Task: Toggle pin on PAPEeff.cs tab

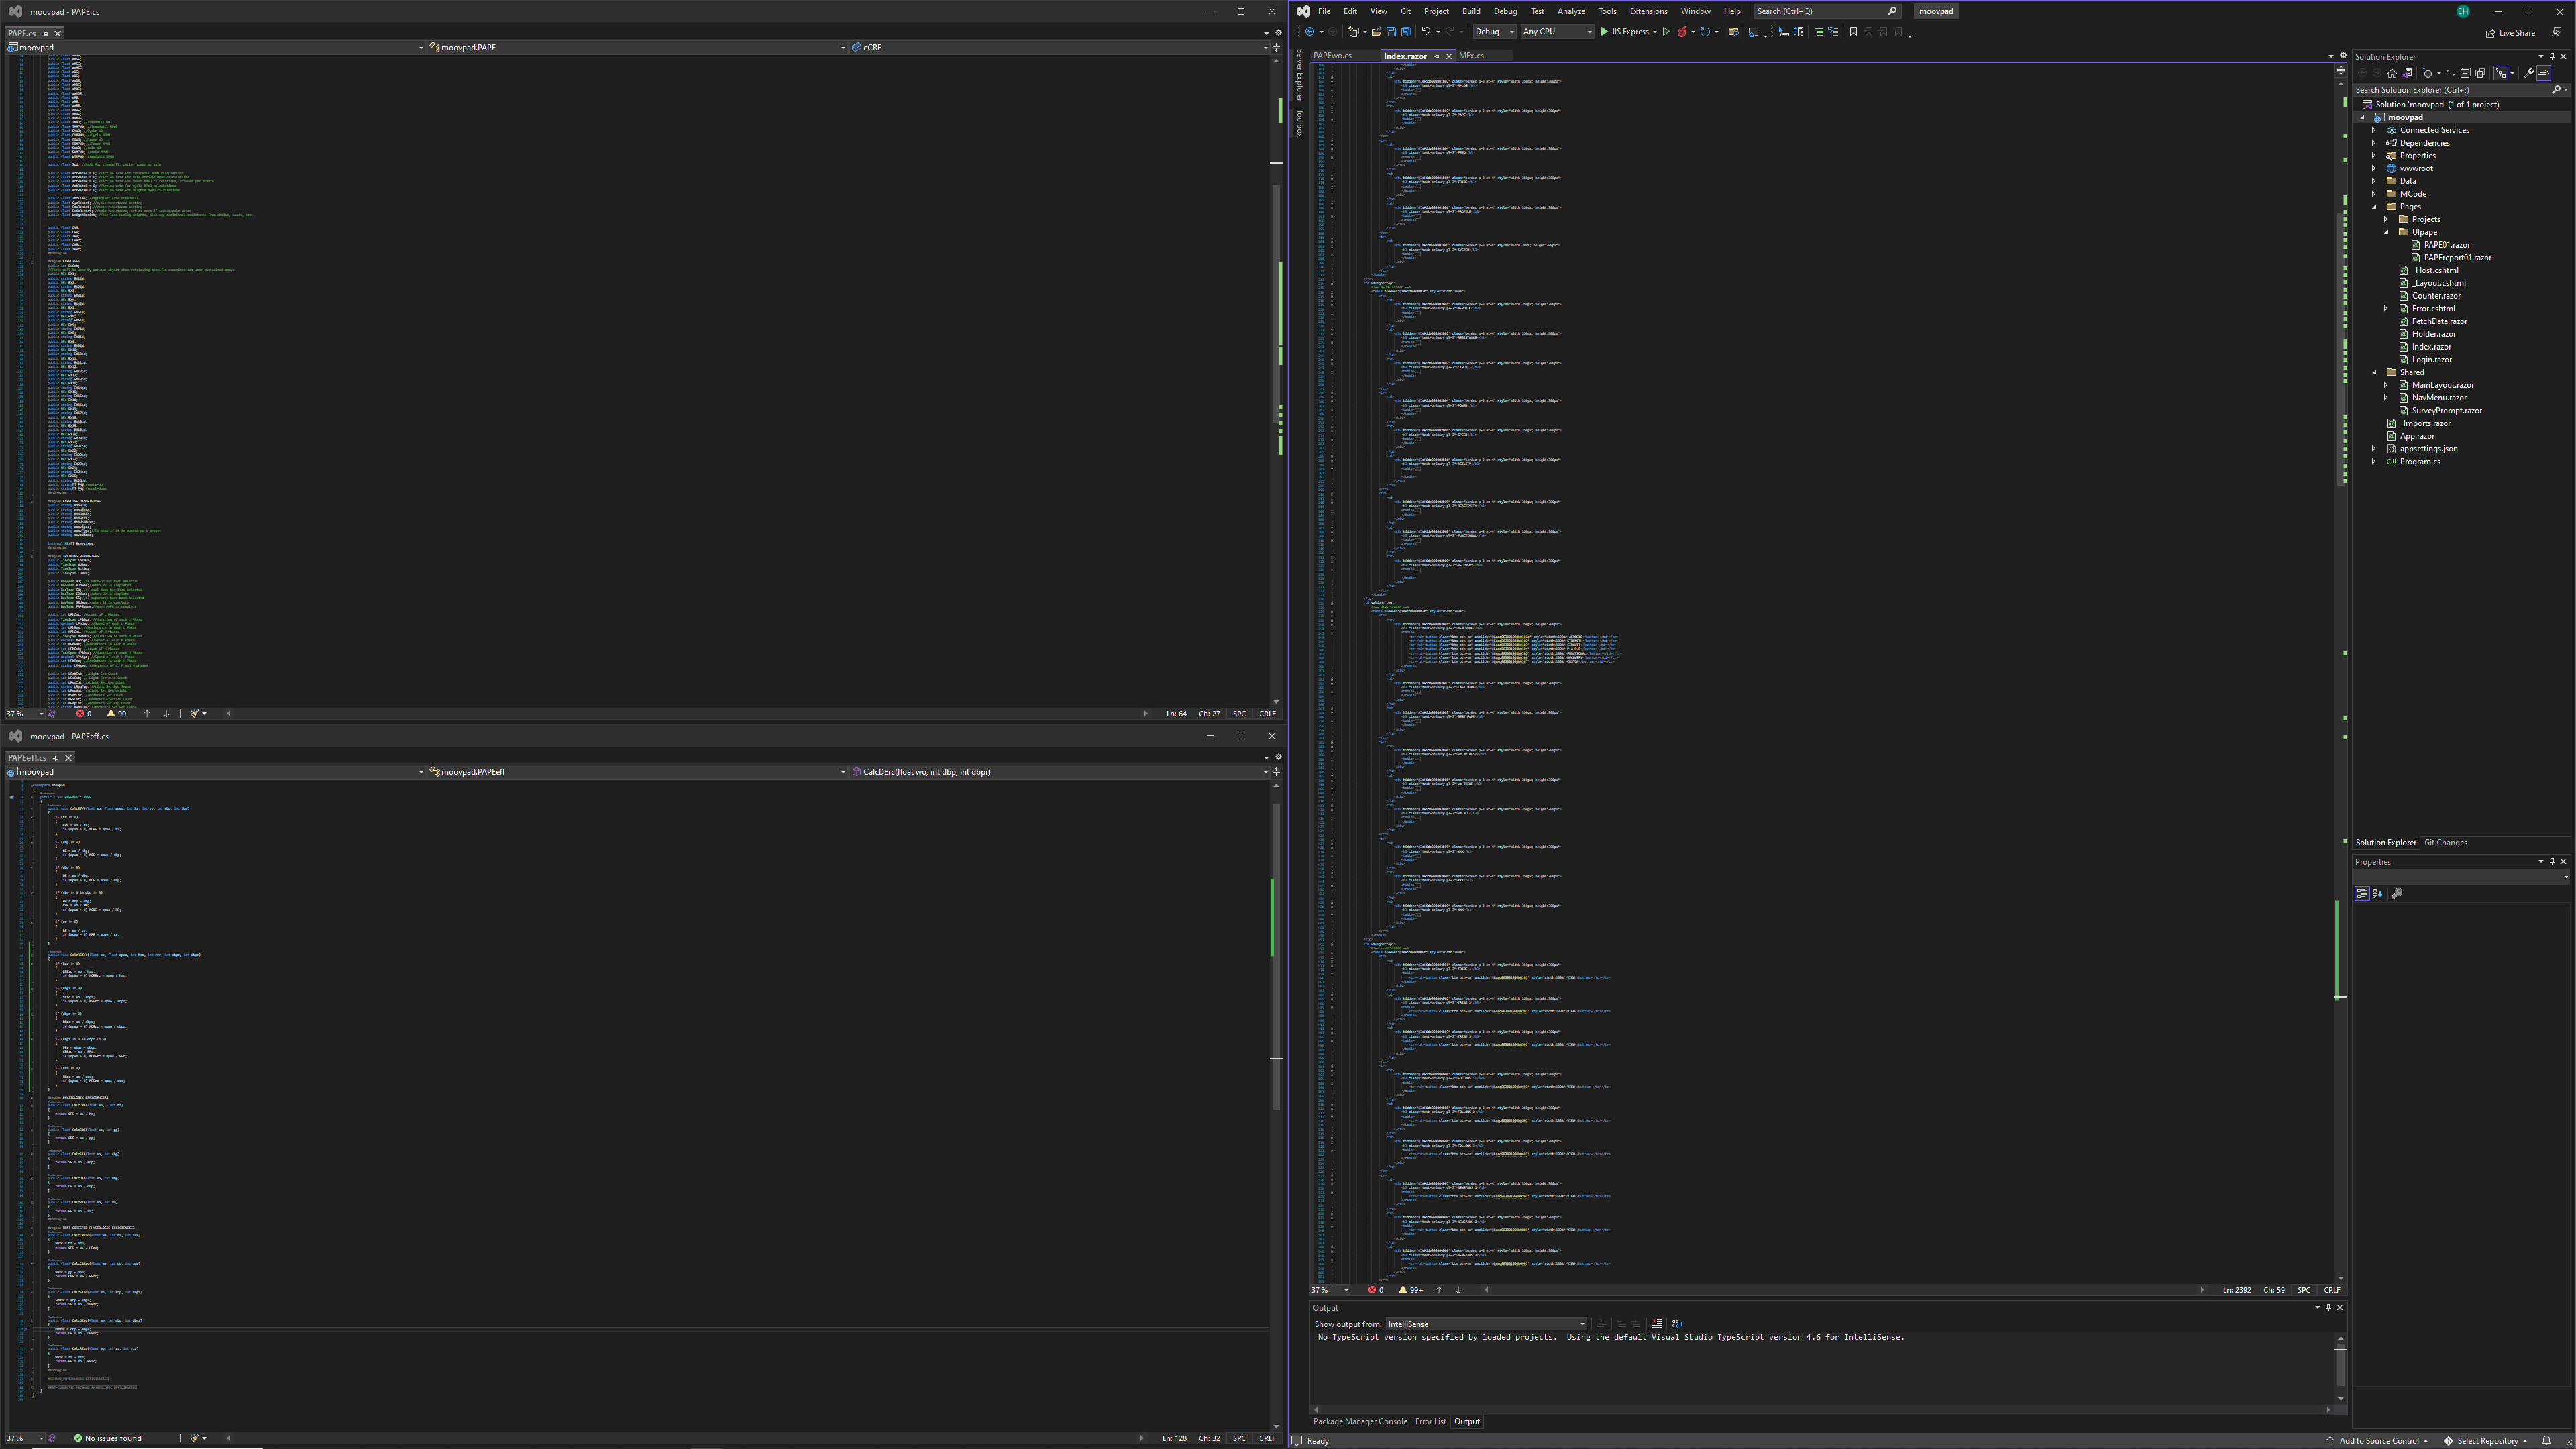Action: click(56, 758)
